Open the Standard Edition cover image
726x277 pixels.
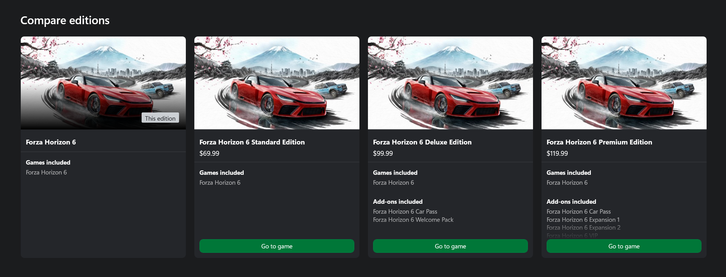pyautogui.click(x=277, y=83)
